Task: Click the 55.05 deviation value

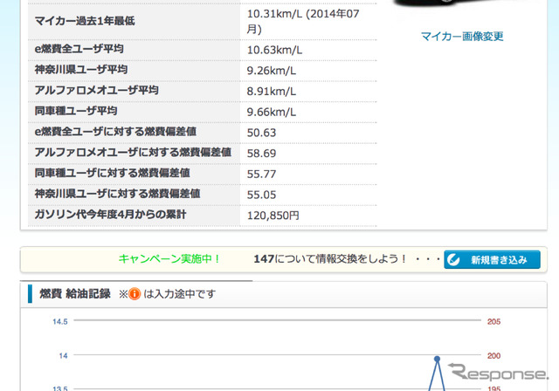Action: pyautogui.click(x=261, y=195)
